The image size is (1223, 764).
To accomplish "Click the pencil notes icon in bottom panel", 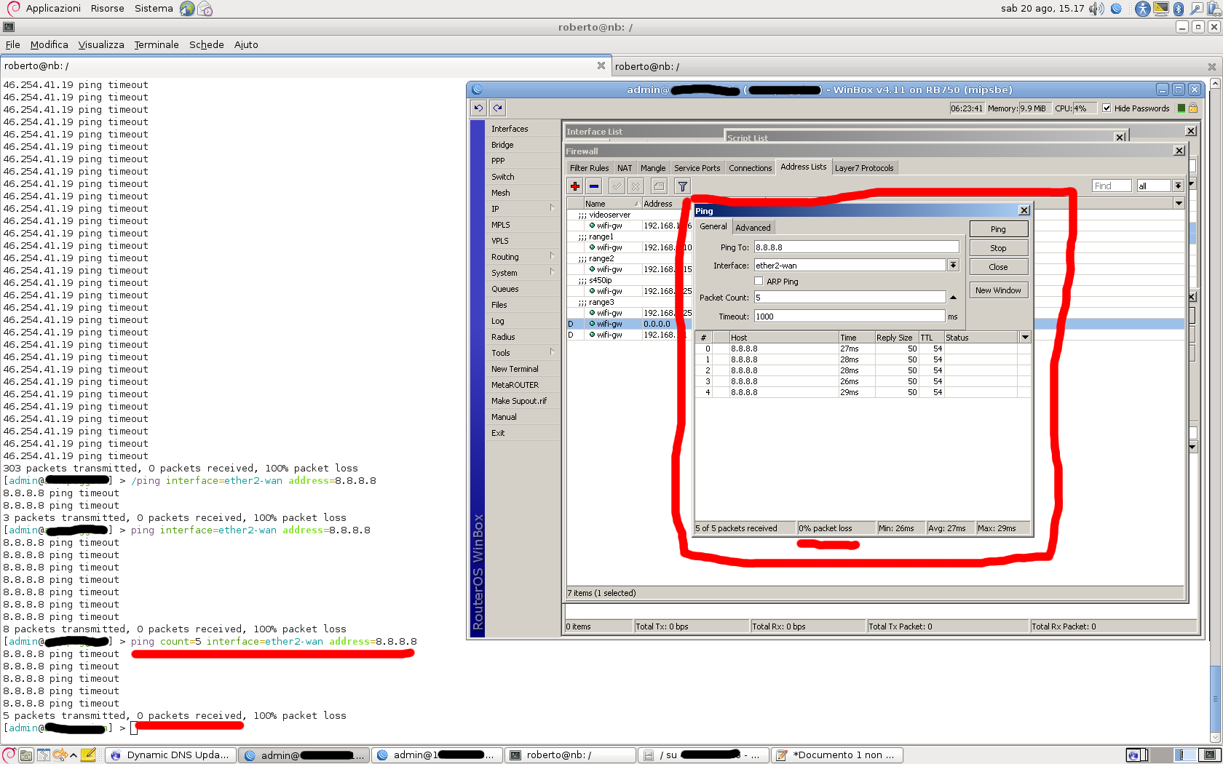I will pyautogui.click(x=89, y=755).
